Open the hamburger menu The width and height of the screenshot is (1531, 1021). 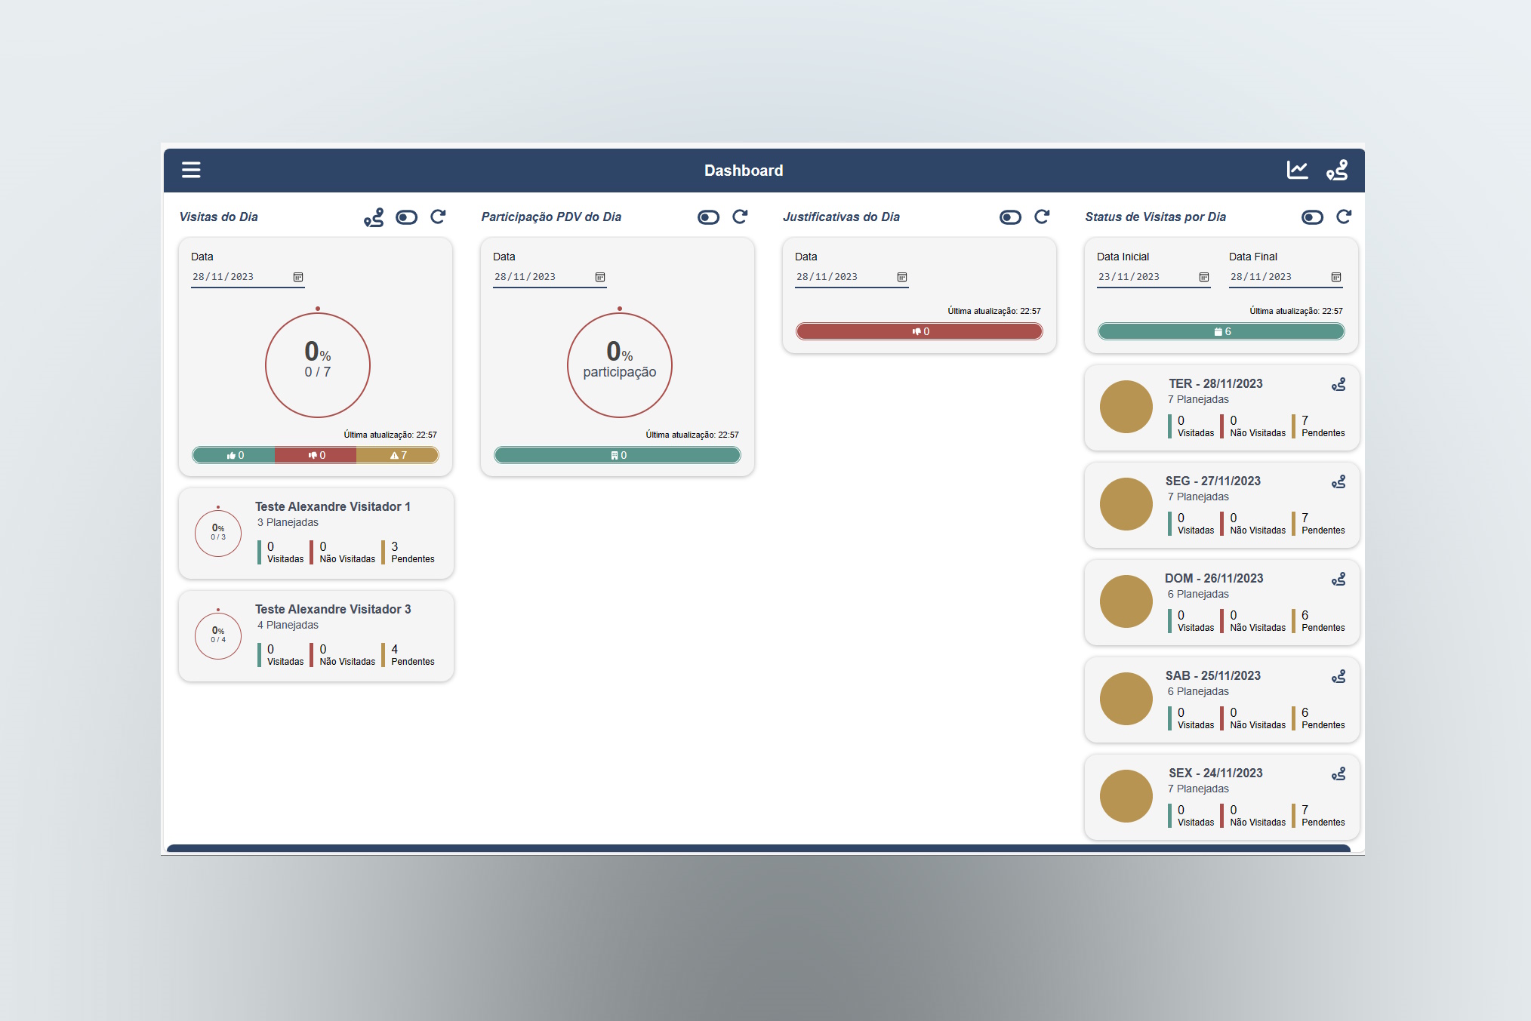coord(191,170)
